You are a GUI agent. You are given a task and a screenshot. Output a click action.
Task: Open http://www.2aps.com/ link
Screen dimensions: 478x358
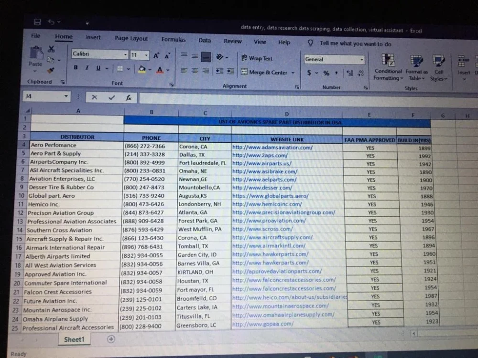(x=260, y=155)
